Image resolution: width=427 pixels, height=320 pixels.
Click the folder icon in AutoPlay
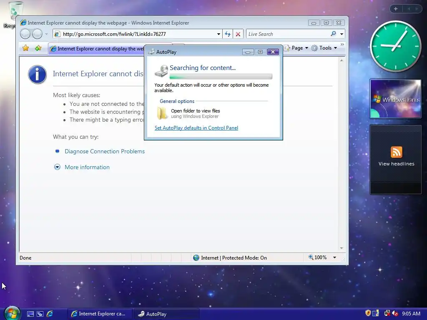(x=162, y=113)
